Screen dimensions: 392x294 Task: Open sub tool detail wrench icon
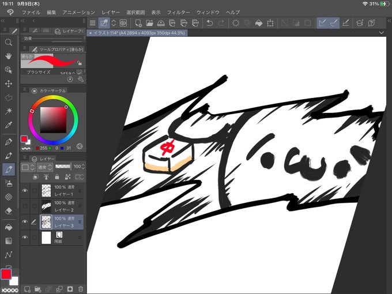click(x=81, y=79)
